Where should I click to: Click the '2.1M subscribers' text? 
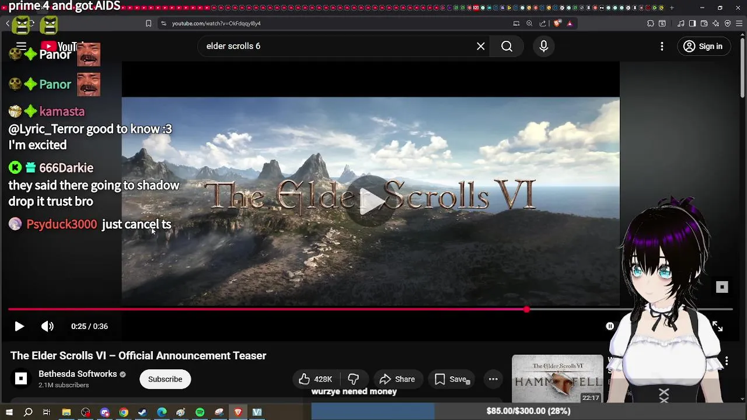64,386
